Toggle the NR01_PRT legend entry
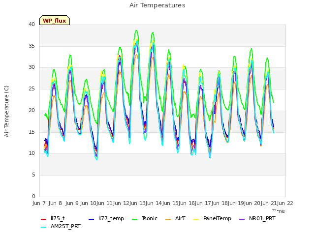The image size is (315, 236). click(x=257, y=218)
